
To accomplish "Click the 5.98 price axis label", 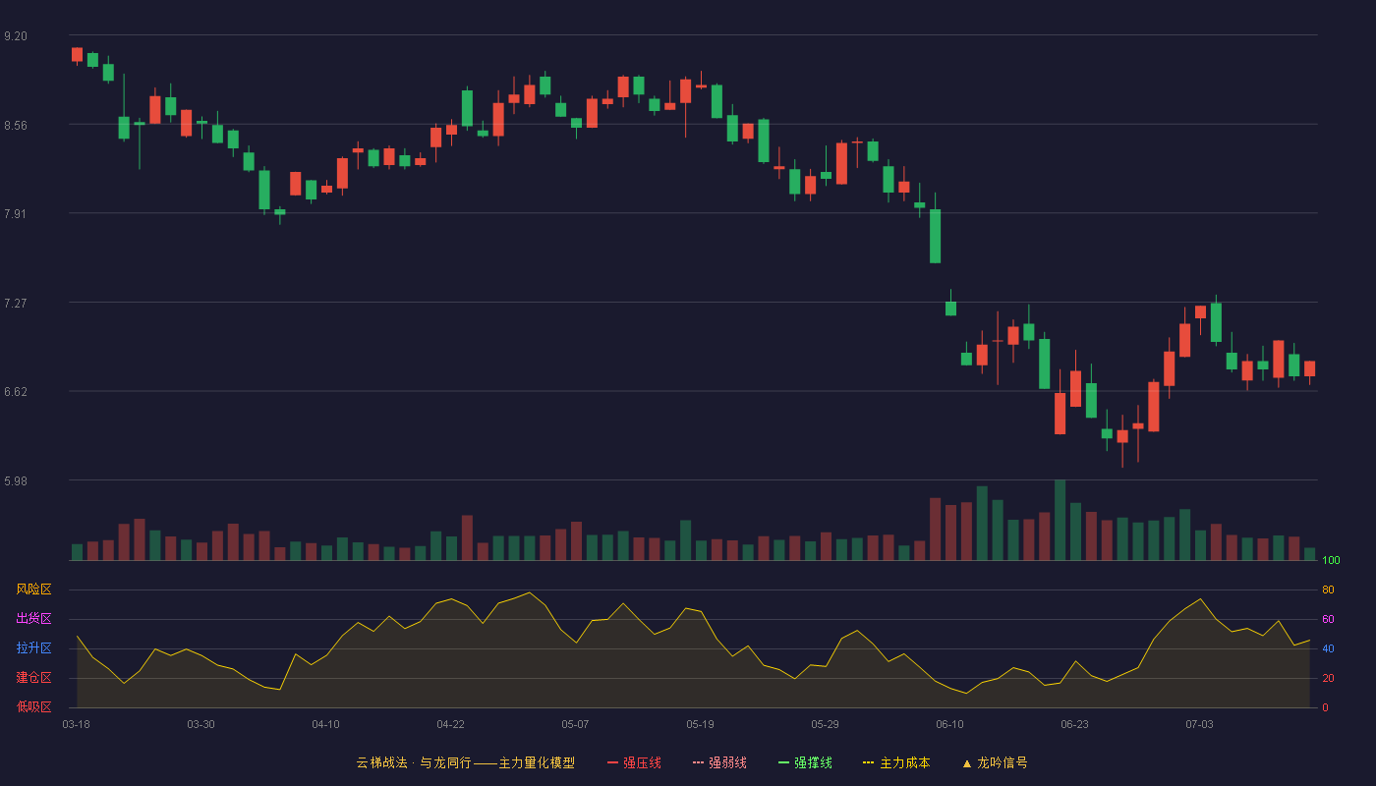I will (16, 481).
